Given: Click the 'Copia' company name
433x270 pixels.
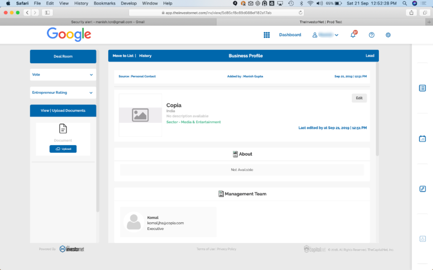Looking at the screenshot, I should 174,105.
